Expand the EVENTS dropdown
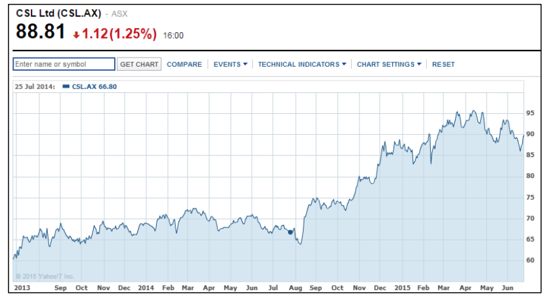Viewport: 549px width, 300px height. [230, 64]
